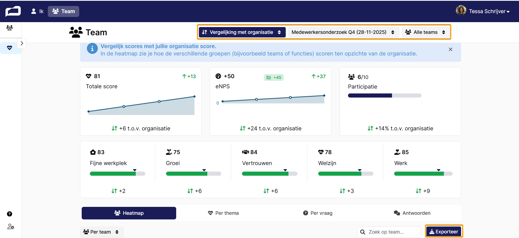The height and width of the screenshot is (238, 519).
Task: Open the team icon in left sidebar
Action: 10,28
